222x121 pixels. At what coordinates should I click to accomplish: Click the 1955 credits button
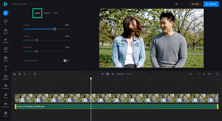(x=196, y=4)
